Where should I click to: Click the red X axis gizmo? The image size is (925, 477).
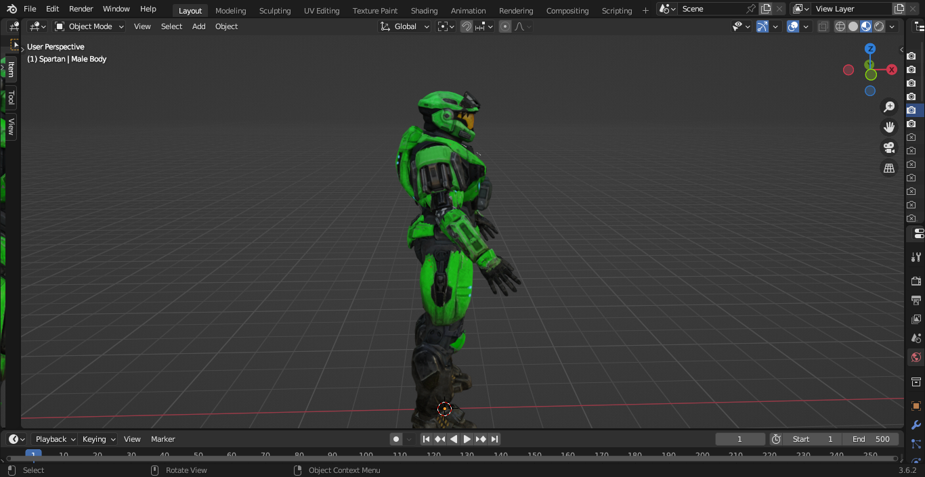pos(892,70)
